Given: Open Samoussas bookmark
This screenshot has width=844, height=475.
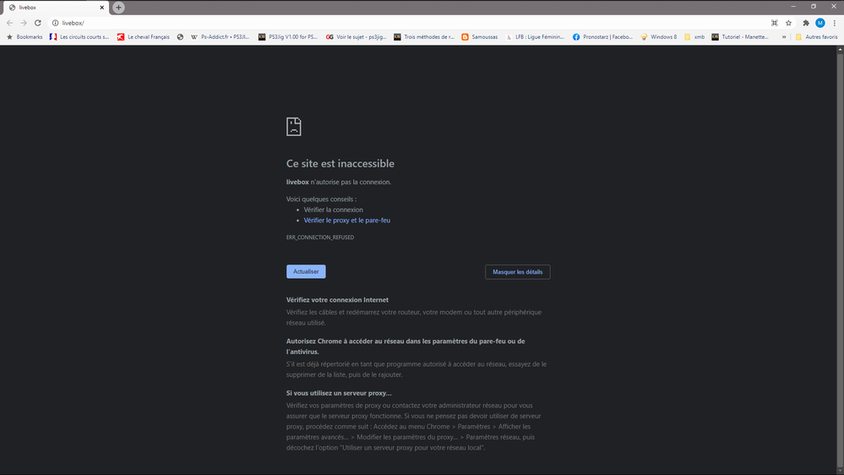Looking at the screenshot, I should point(480,36).
